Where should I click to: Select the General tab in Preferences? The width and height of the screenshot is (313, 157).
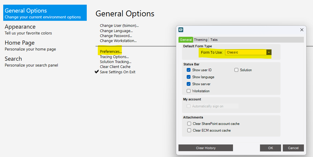186,40
